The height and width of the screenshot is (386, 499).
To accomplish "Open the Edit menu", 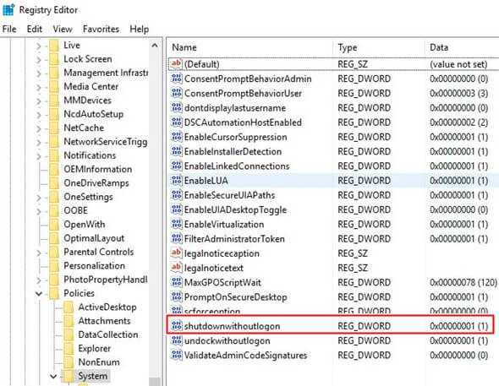I will point(35,30).
